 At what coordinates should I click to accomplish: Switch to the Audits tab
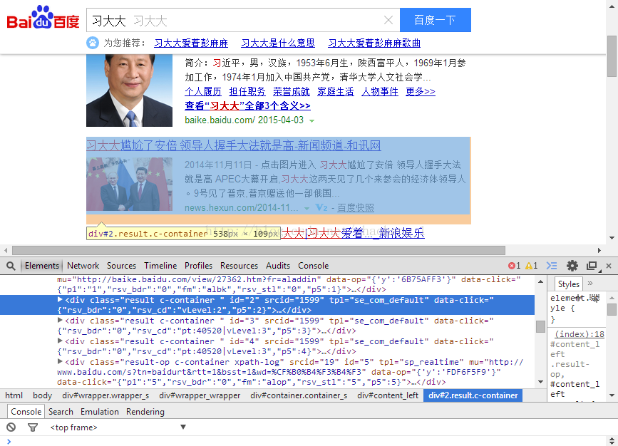(278, 266)
